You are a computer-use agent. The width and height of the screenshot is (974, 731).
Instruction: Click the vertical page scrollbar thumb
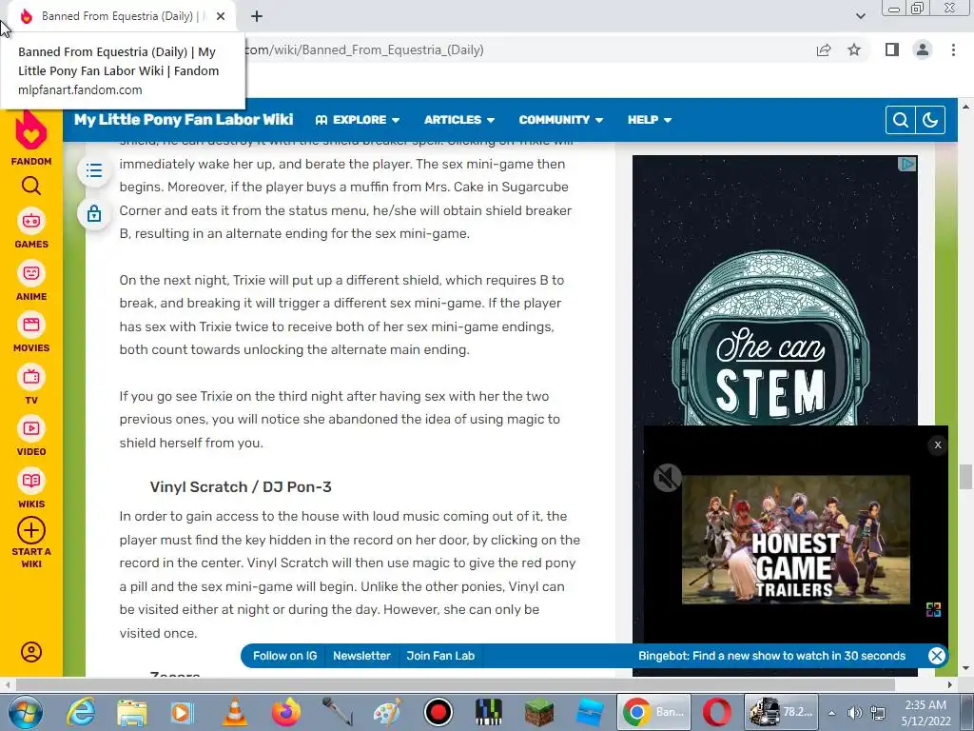[x=965, y=477]
